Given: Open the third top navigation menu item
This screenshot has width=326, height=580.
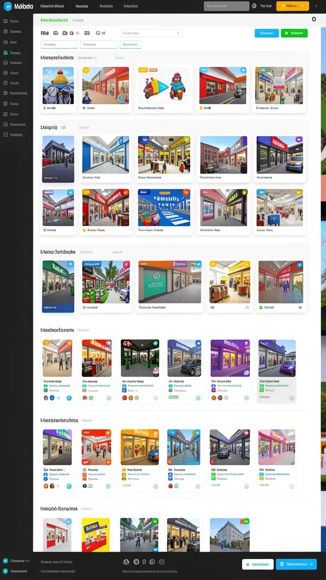Looking at the screenshot, I should tap(106, 6).
